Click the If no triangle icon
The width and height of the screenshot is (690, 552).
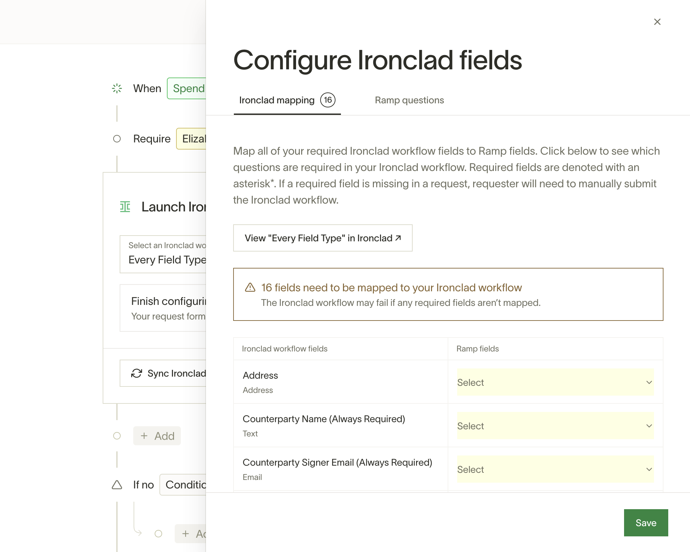(117, 485)
